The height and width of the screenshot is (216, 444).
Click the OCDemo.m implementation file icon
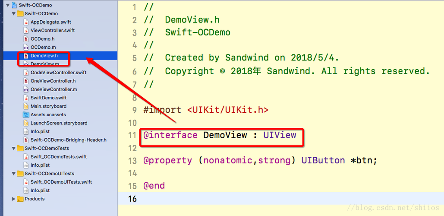(26, 47)
